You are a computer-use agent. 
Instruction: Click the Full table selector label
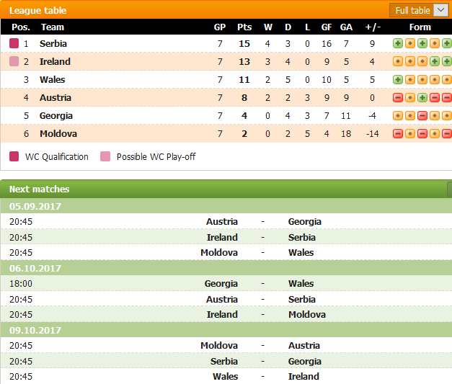(x=412, y=11)
